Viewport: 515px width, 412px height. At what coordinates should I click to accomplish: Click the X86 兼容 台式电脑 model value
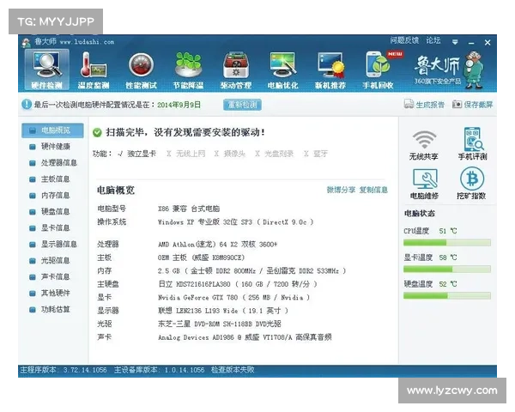click(189, 209)
